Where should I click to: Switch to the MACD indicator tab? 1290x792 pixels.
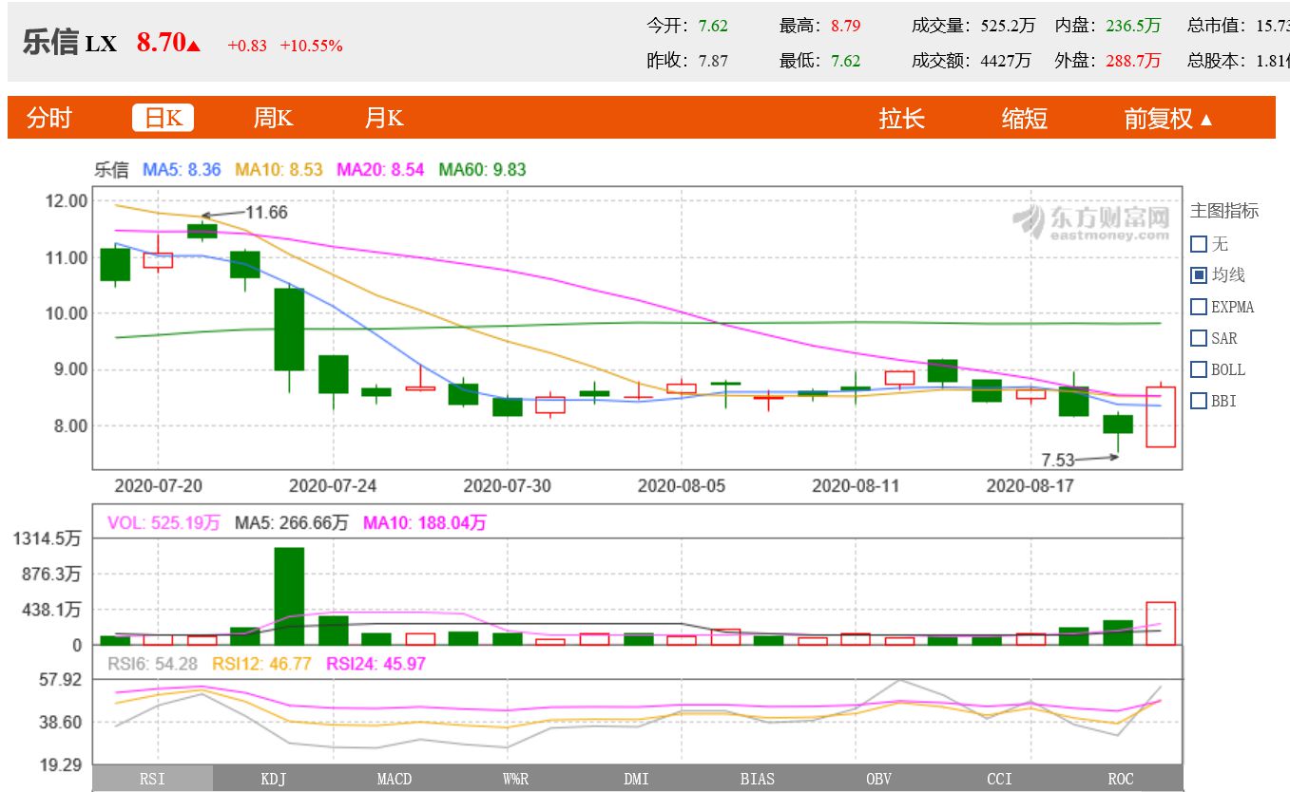point(395,779)
